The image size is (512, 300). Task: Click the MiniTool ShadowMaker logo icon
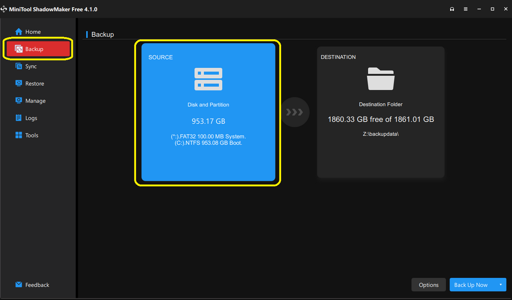(3, 9)
